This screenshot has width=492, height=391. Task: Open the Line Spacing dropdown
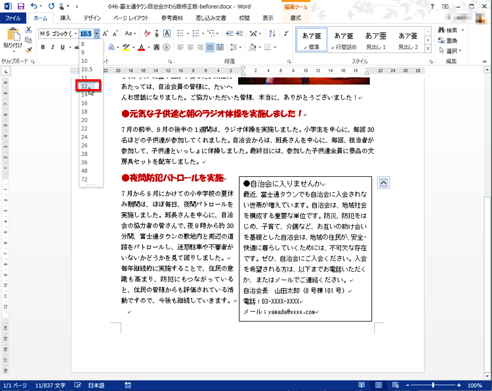tap(236, 47)
